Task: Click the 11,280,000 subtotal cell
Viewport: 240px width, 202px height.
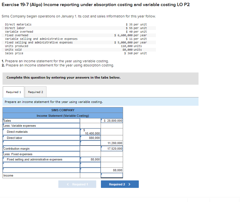Action: (112, 143)
